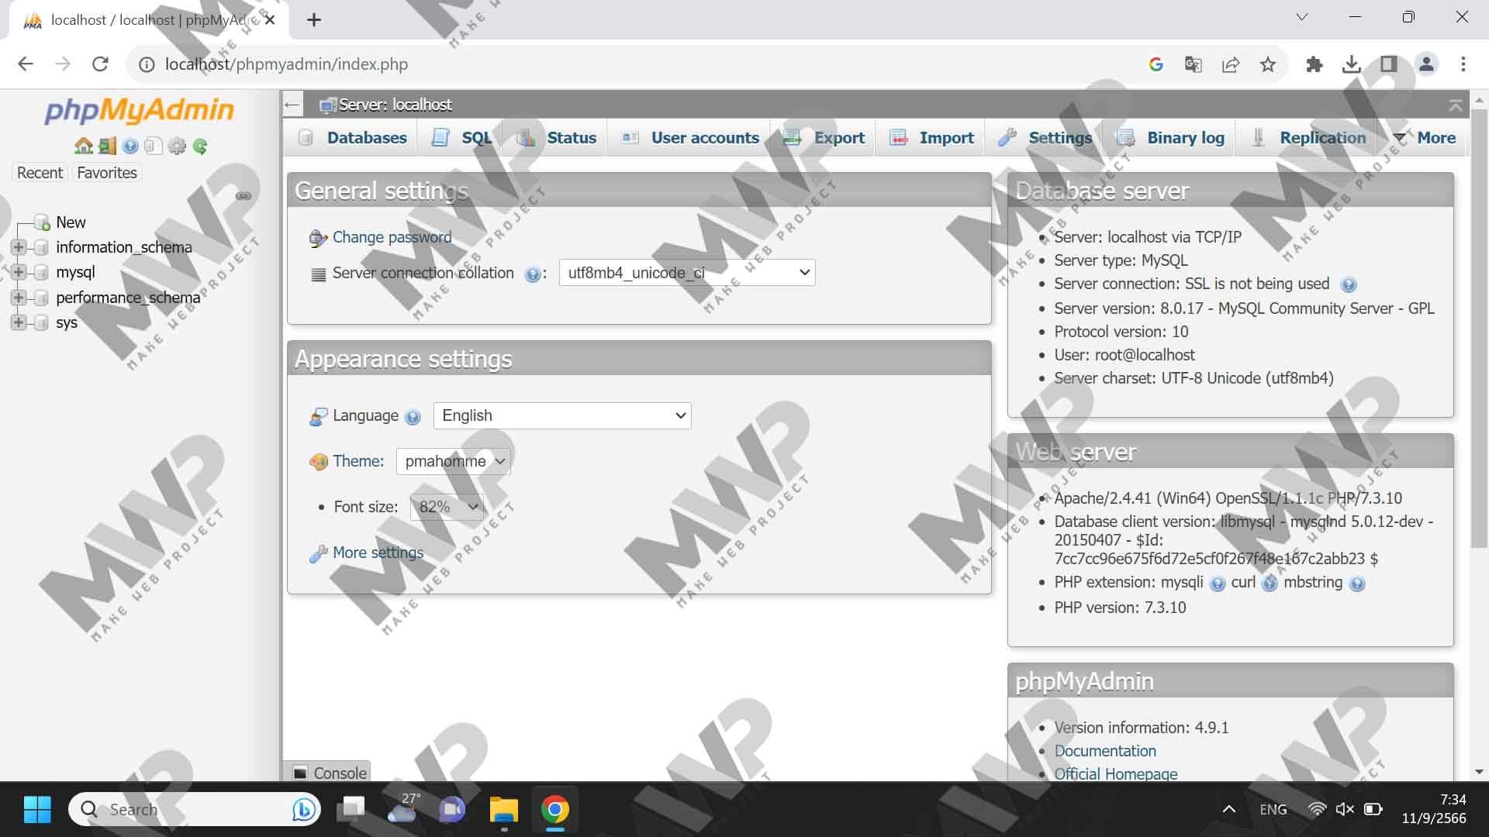The width and height of the screenshot is (1489, 837).
Task: Open the More tabs dropdown
Action: 1424,138
